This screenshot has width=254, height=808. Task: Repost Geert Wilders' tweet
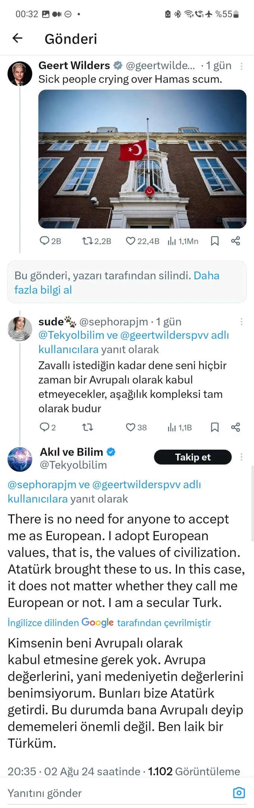(x=87, y=241)
